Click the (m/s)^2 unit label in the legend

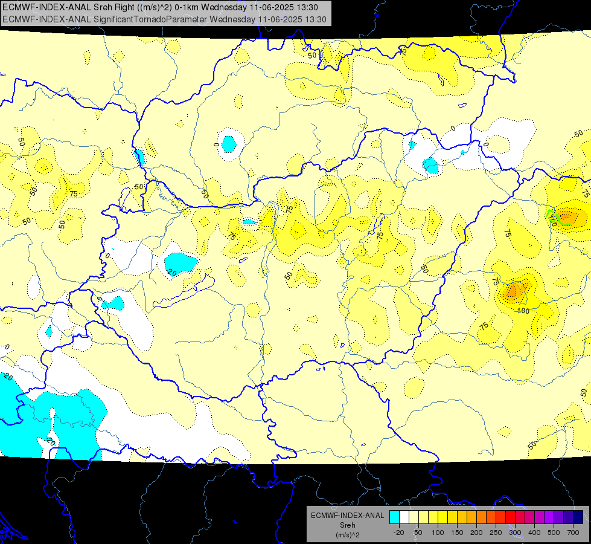click(348, 535)
